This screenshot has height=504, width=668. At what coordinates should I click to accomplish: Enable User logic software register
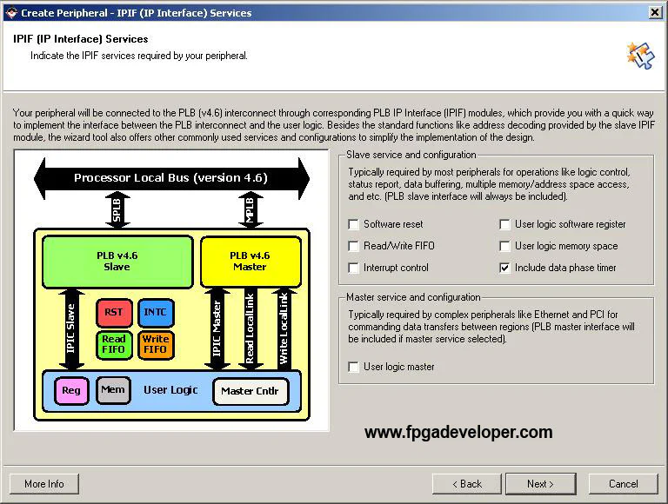504,224
